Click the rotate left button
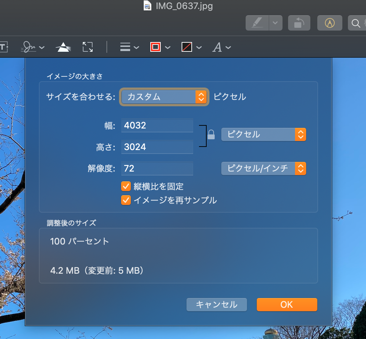Viewport: 366px width, 339px height. tap(299, 23)
